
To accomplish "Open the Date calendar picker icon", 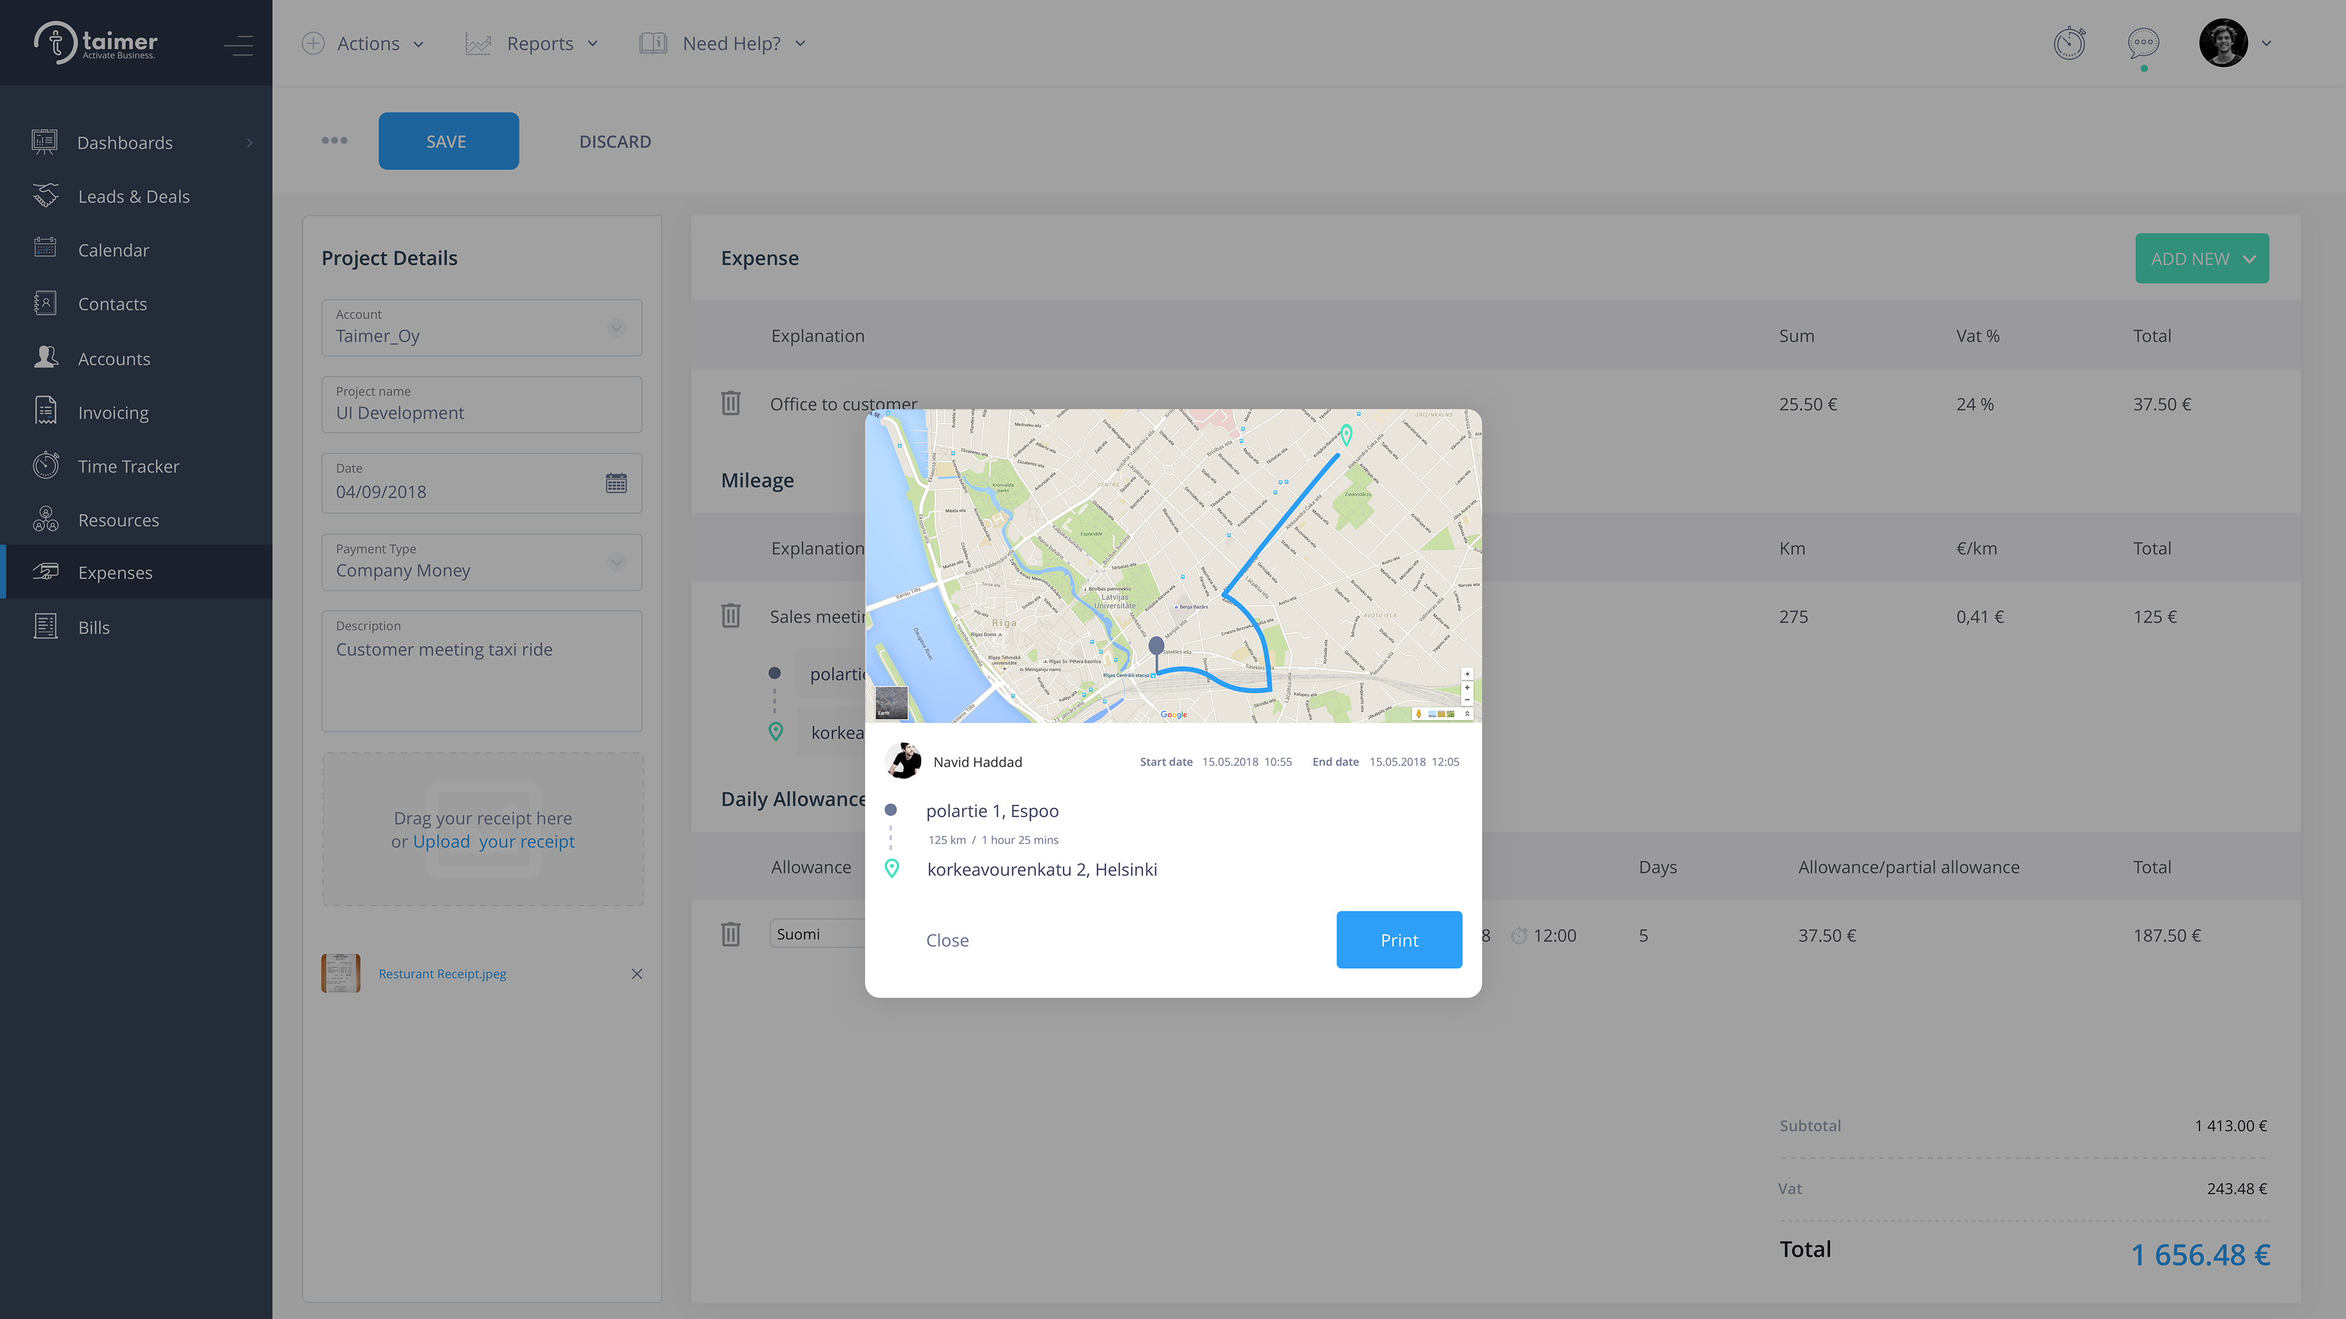I will point(616,482).
